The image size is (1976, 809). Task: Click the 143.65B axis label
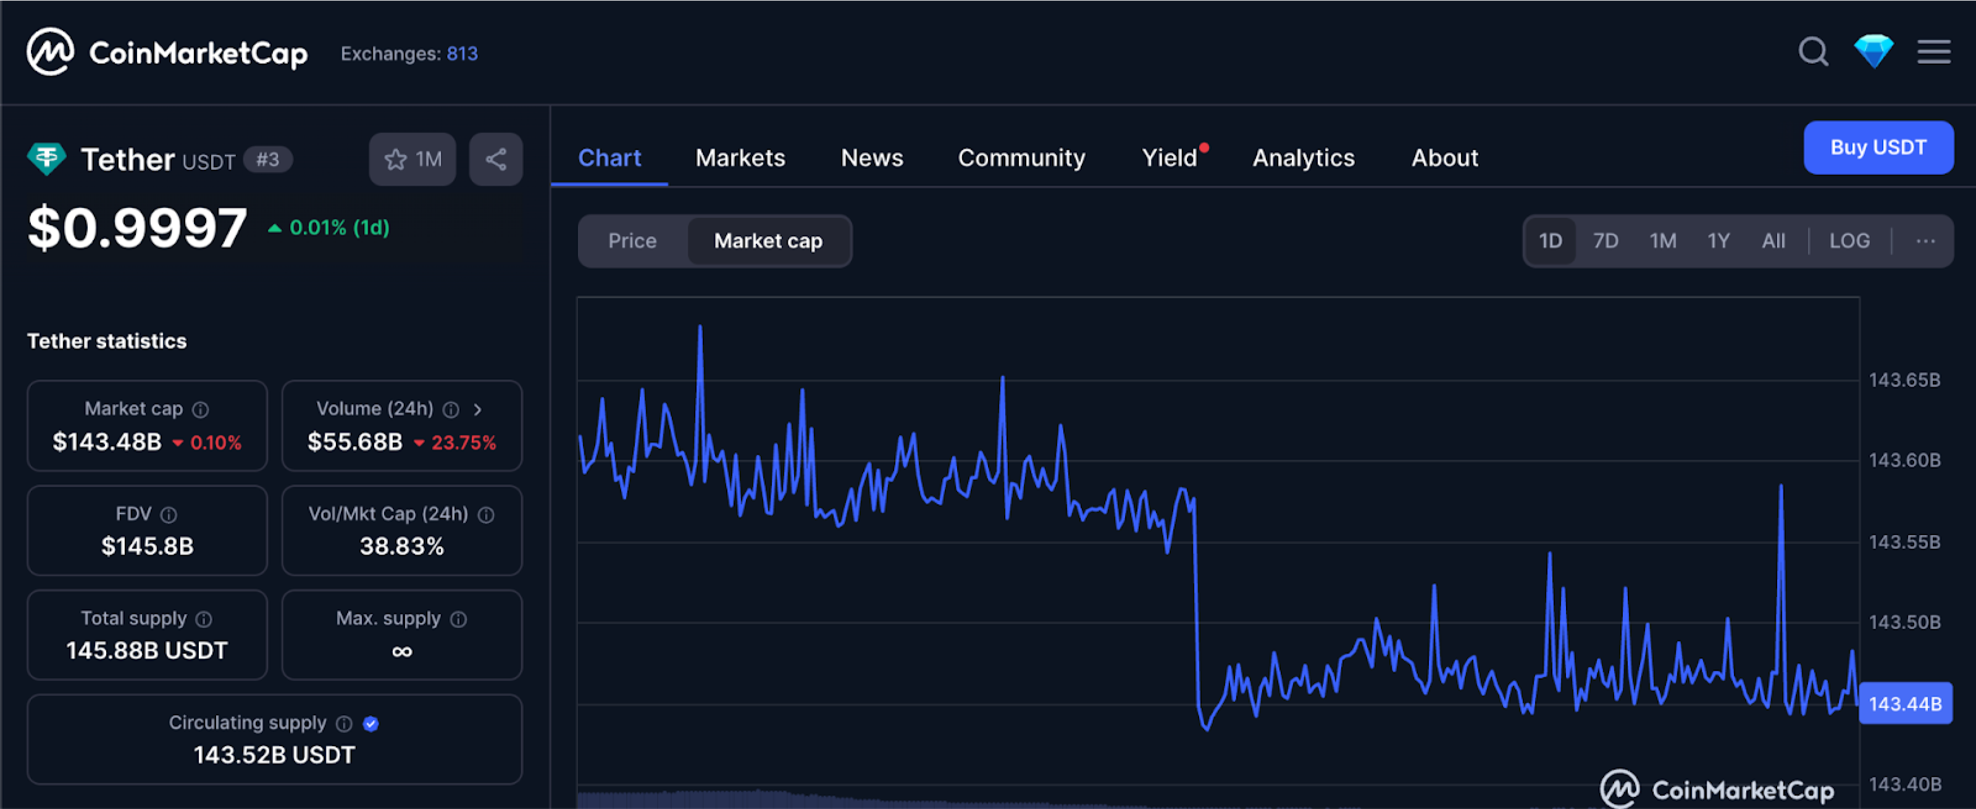[x=1905, y=379]
